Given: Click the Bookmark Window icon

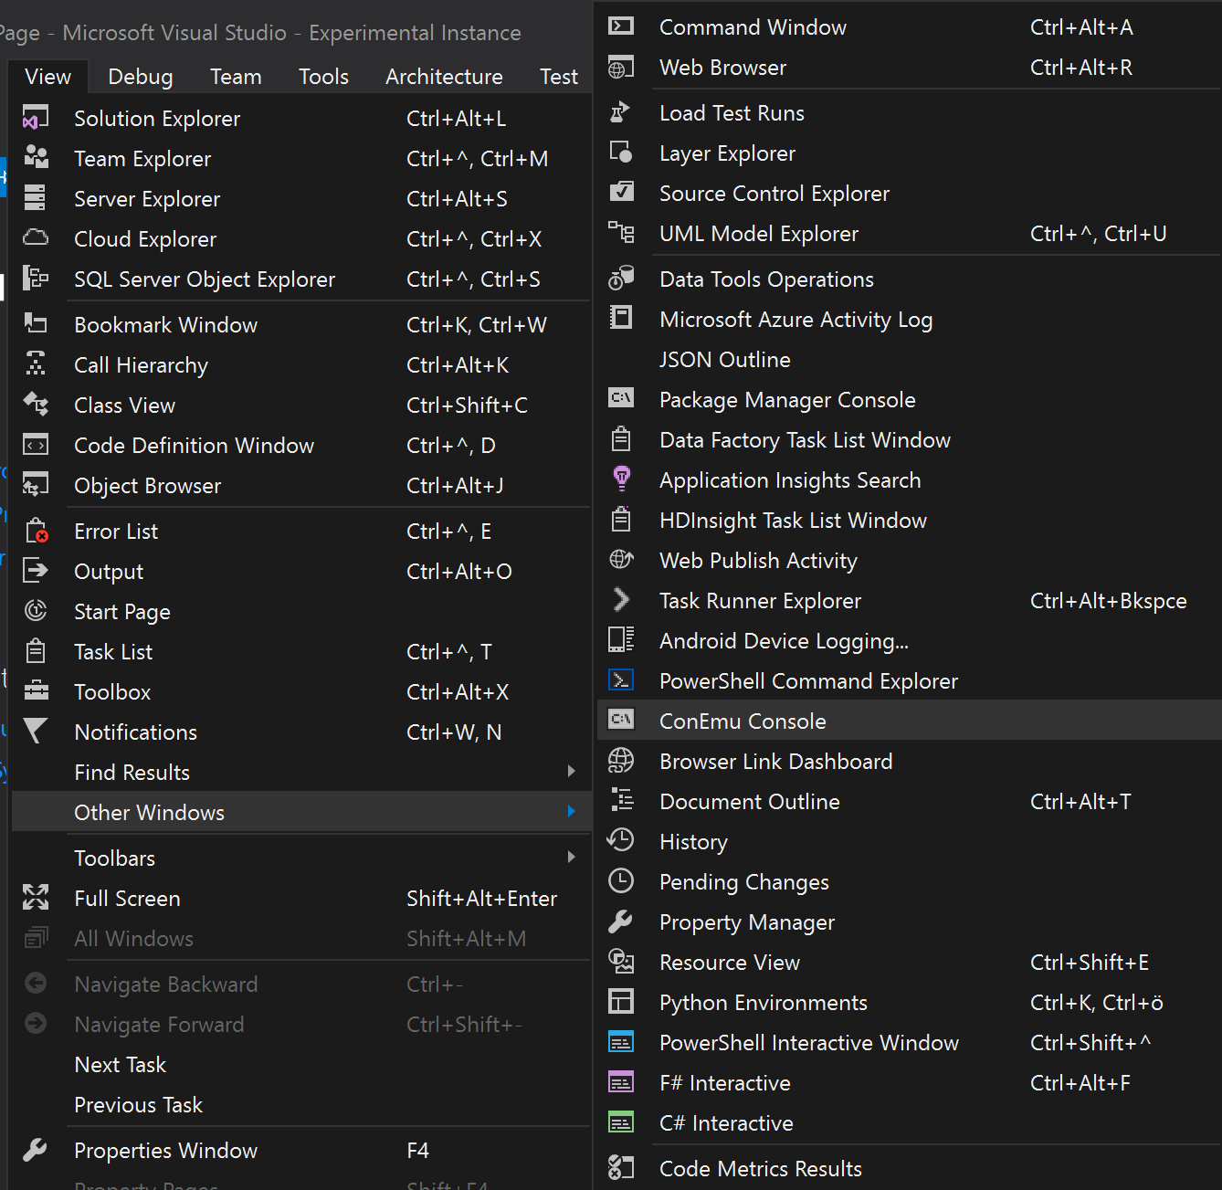Looking at the screenshot, I should 36,325.
